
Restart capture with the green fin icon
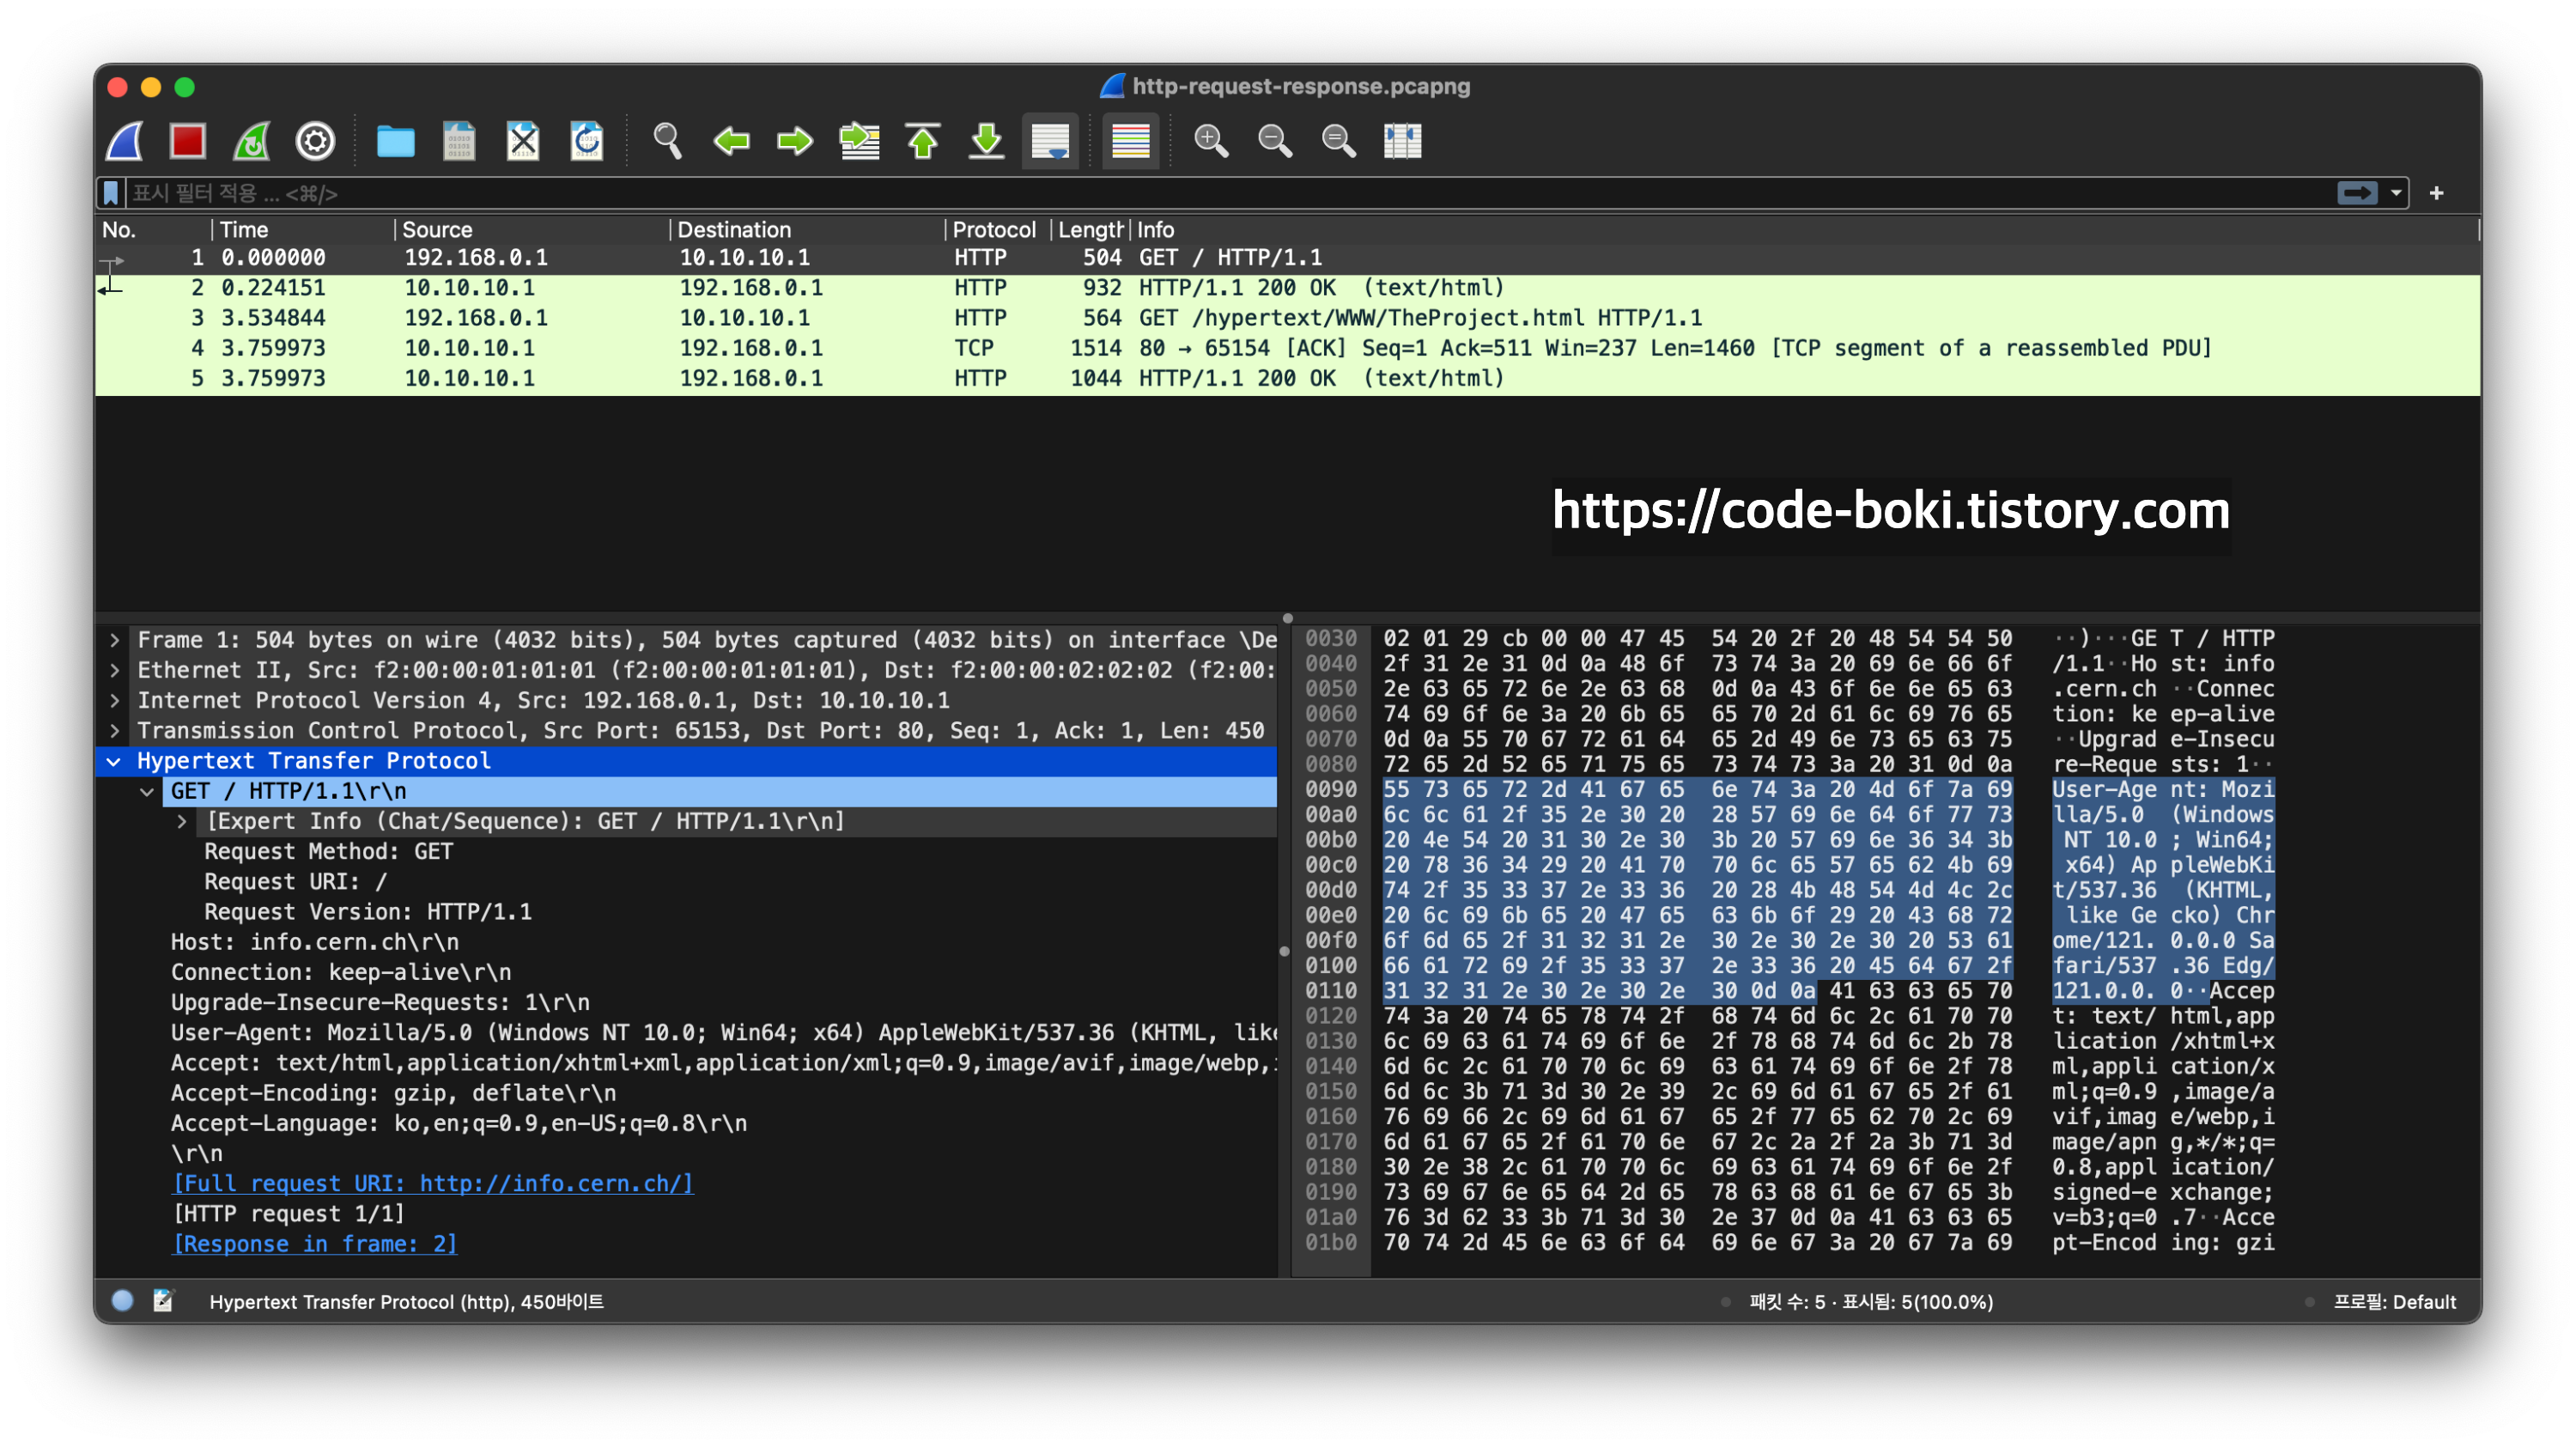pyautogui.click(x=252, y=141)
